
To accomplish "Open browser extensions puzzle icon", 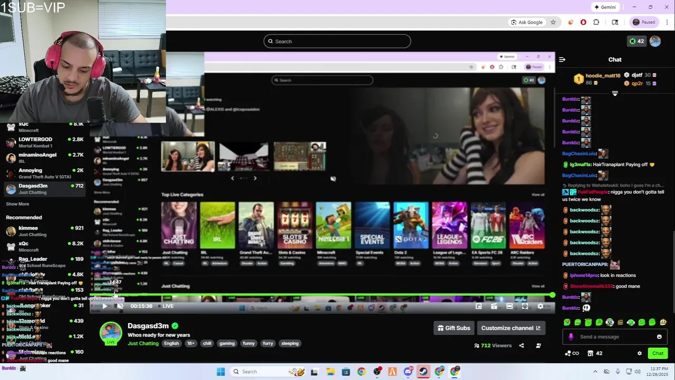I will 596,22.
